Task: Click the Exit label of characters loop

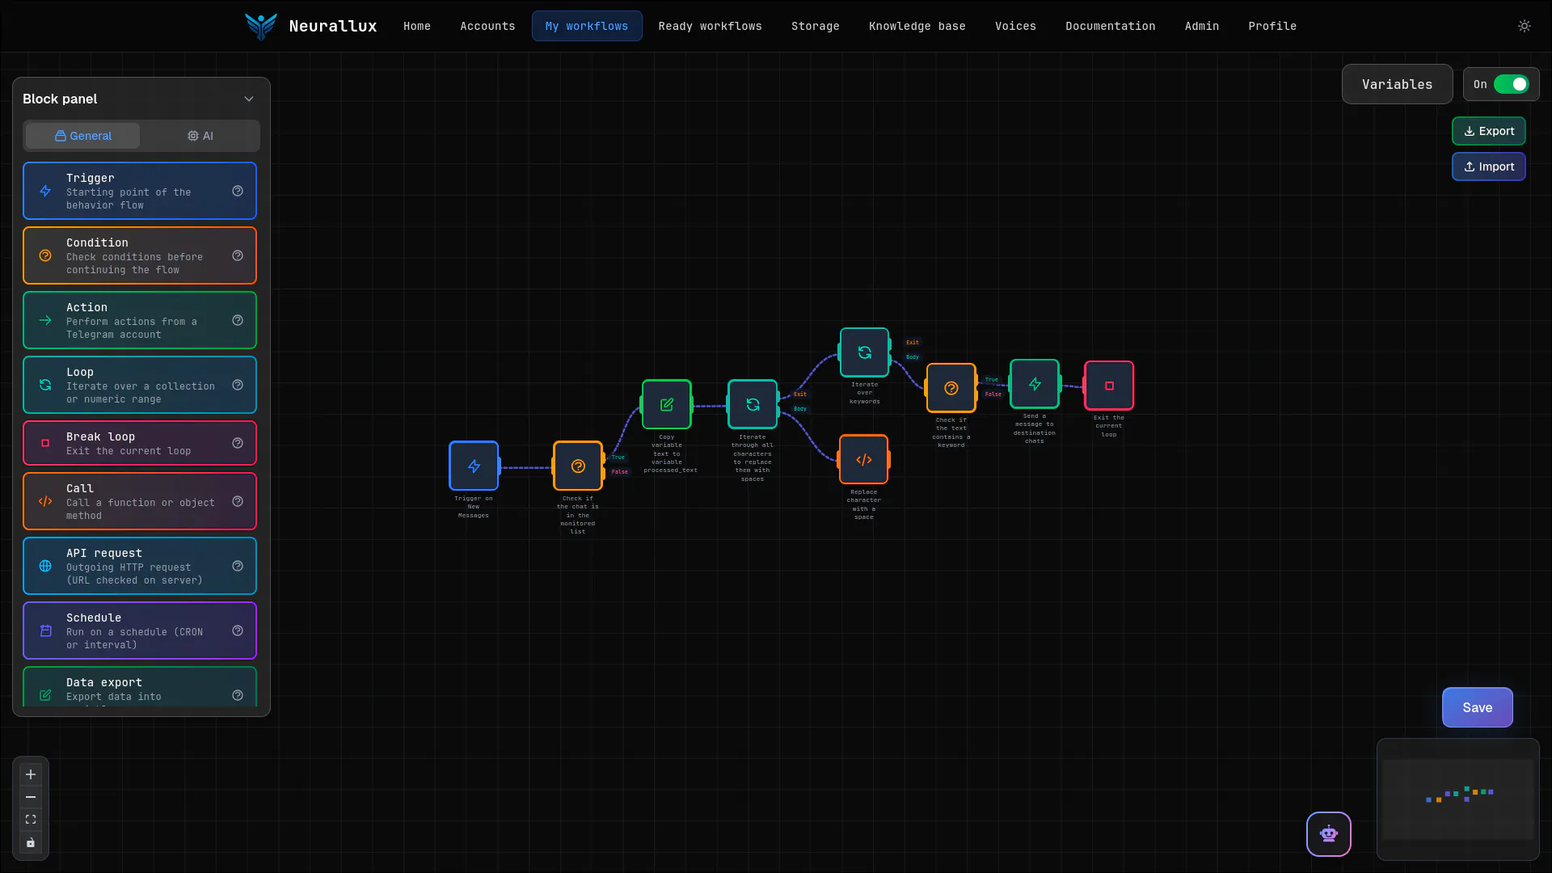Action: point(800,394)
